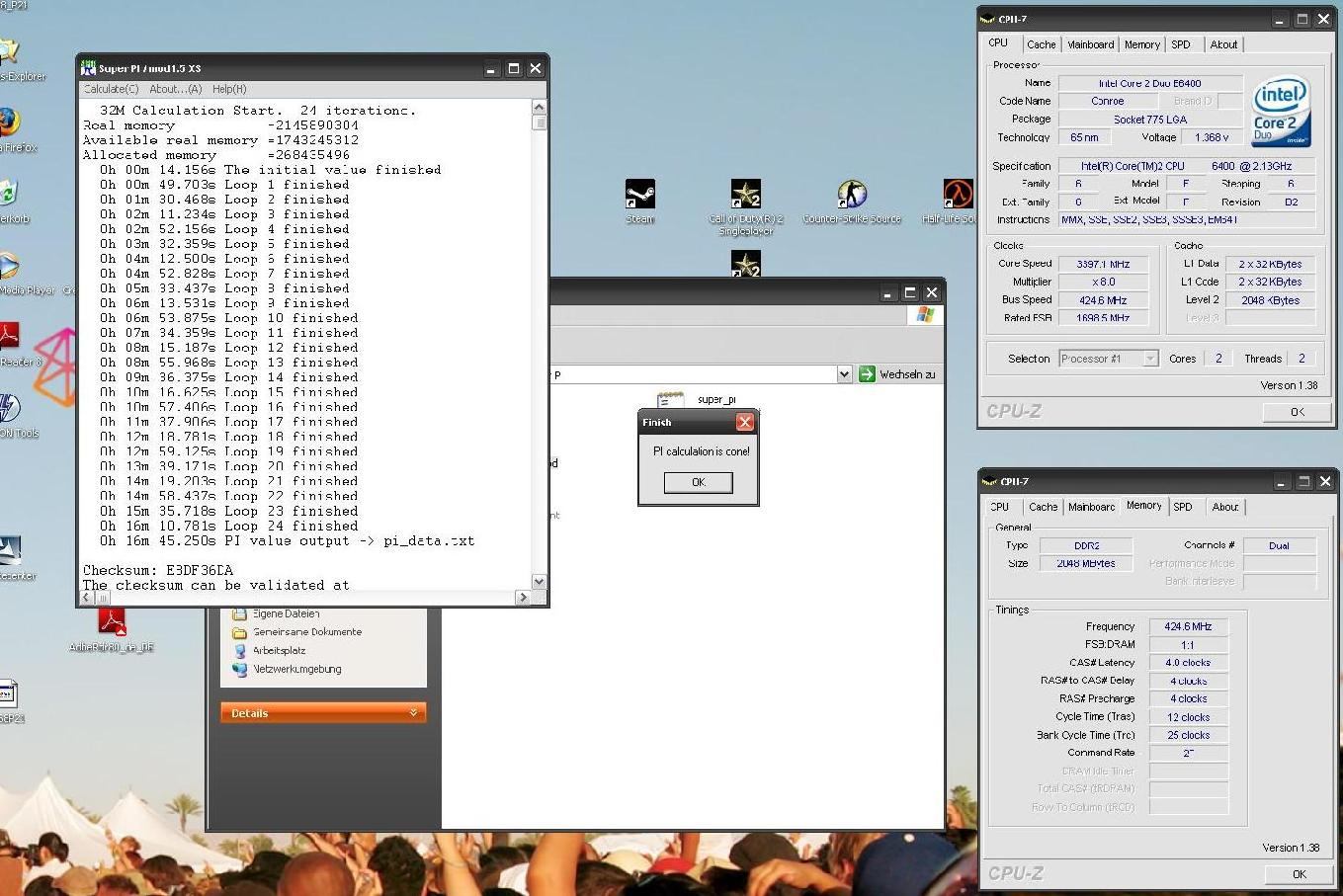
Task: Click Explorer address bar text field
Action: (x=692, y=374)
